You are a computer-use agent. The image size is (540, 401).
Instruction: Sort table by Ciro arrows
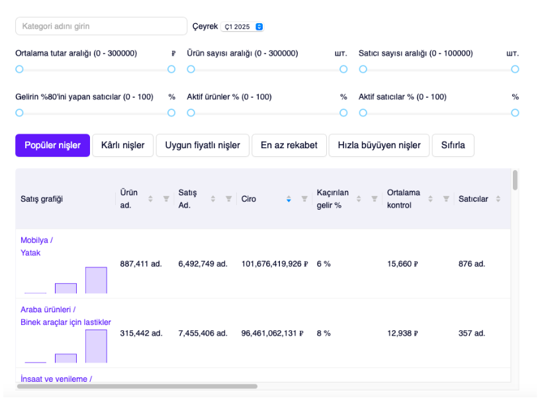(x=289, y=199)
